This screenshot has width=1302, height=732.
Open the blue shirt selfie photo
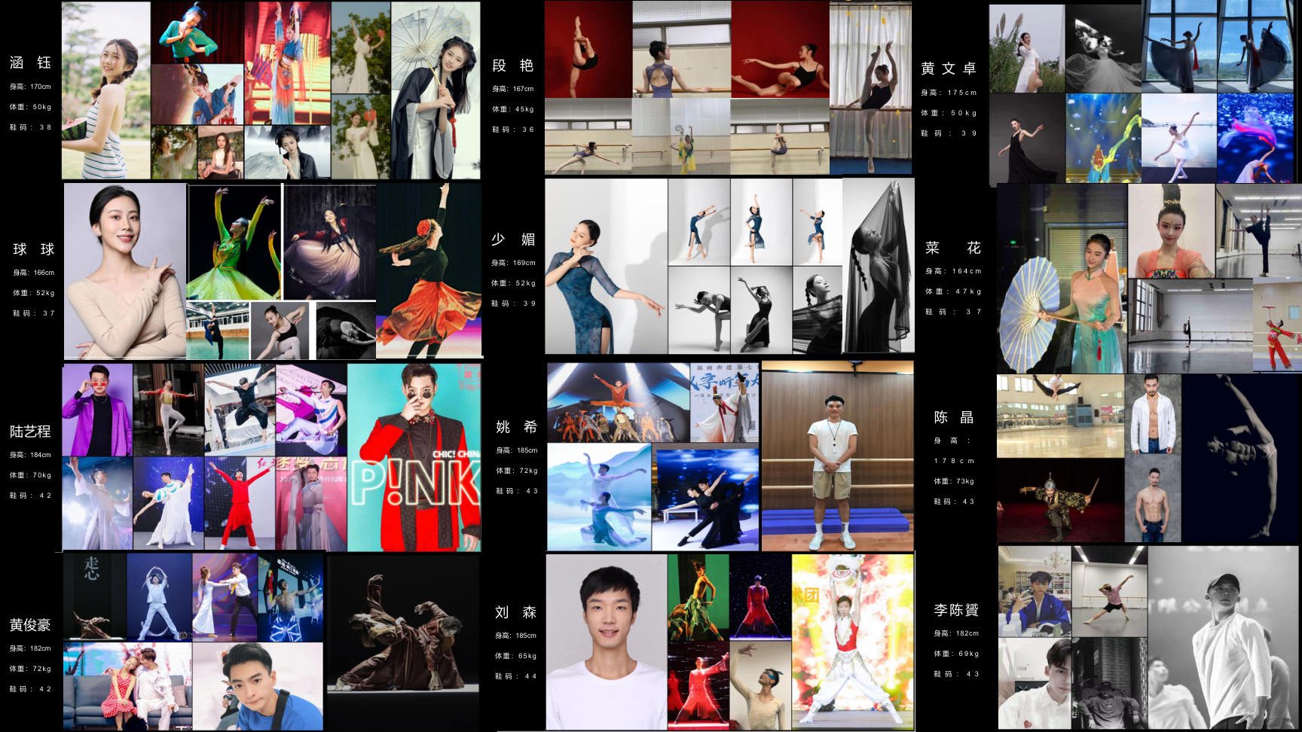tap(258, 686)
